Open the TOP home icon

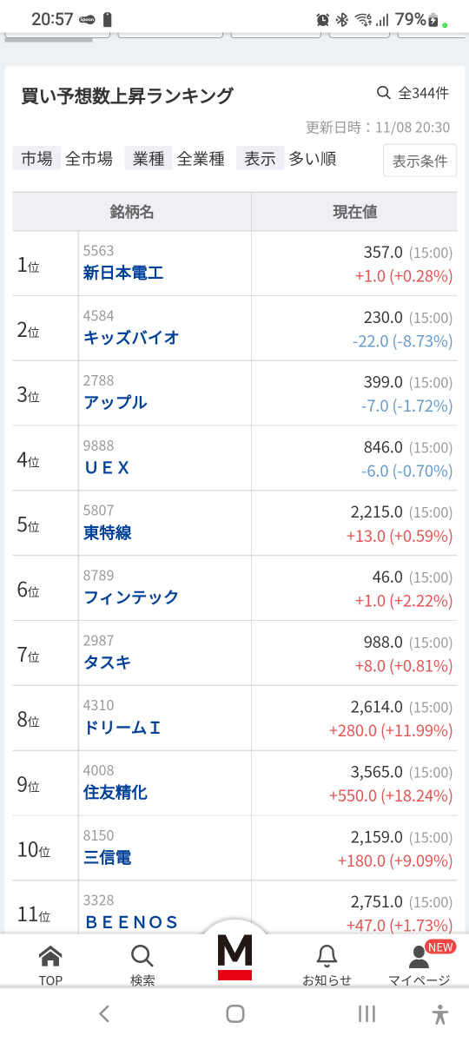50,956
